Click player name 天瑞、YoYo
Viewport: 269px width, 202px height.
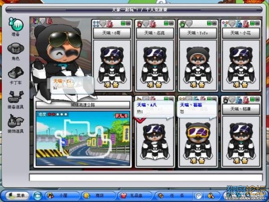click(198, 33)
